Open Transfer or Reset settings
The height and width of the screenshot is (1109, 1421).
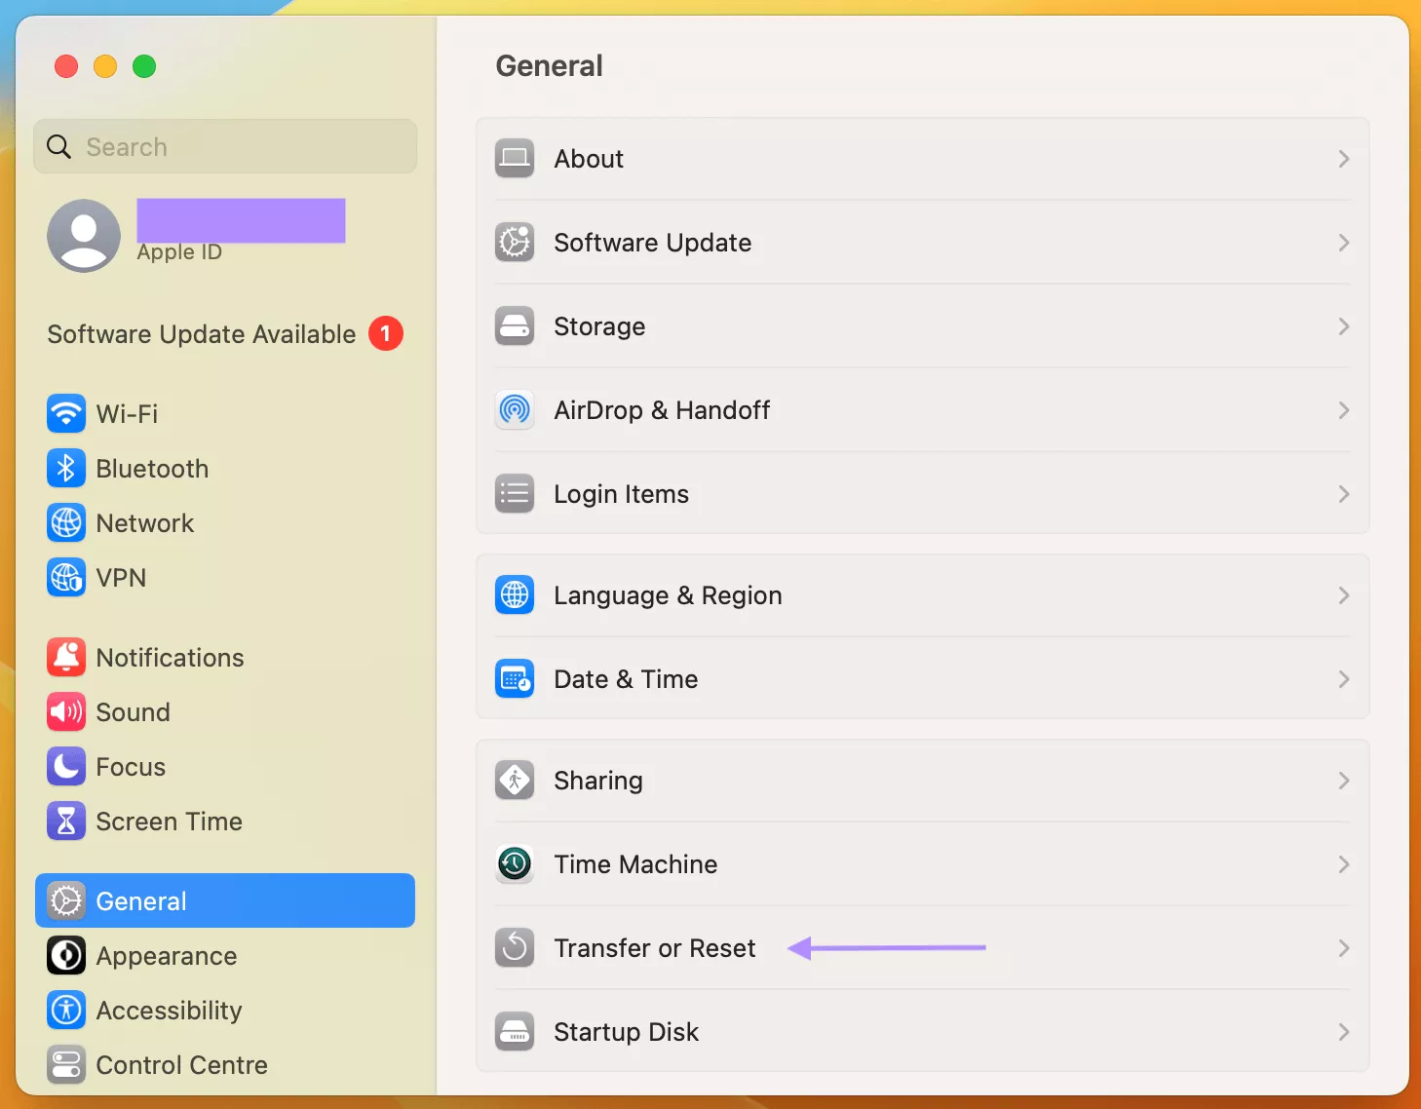[655, 947]
